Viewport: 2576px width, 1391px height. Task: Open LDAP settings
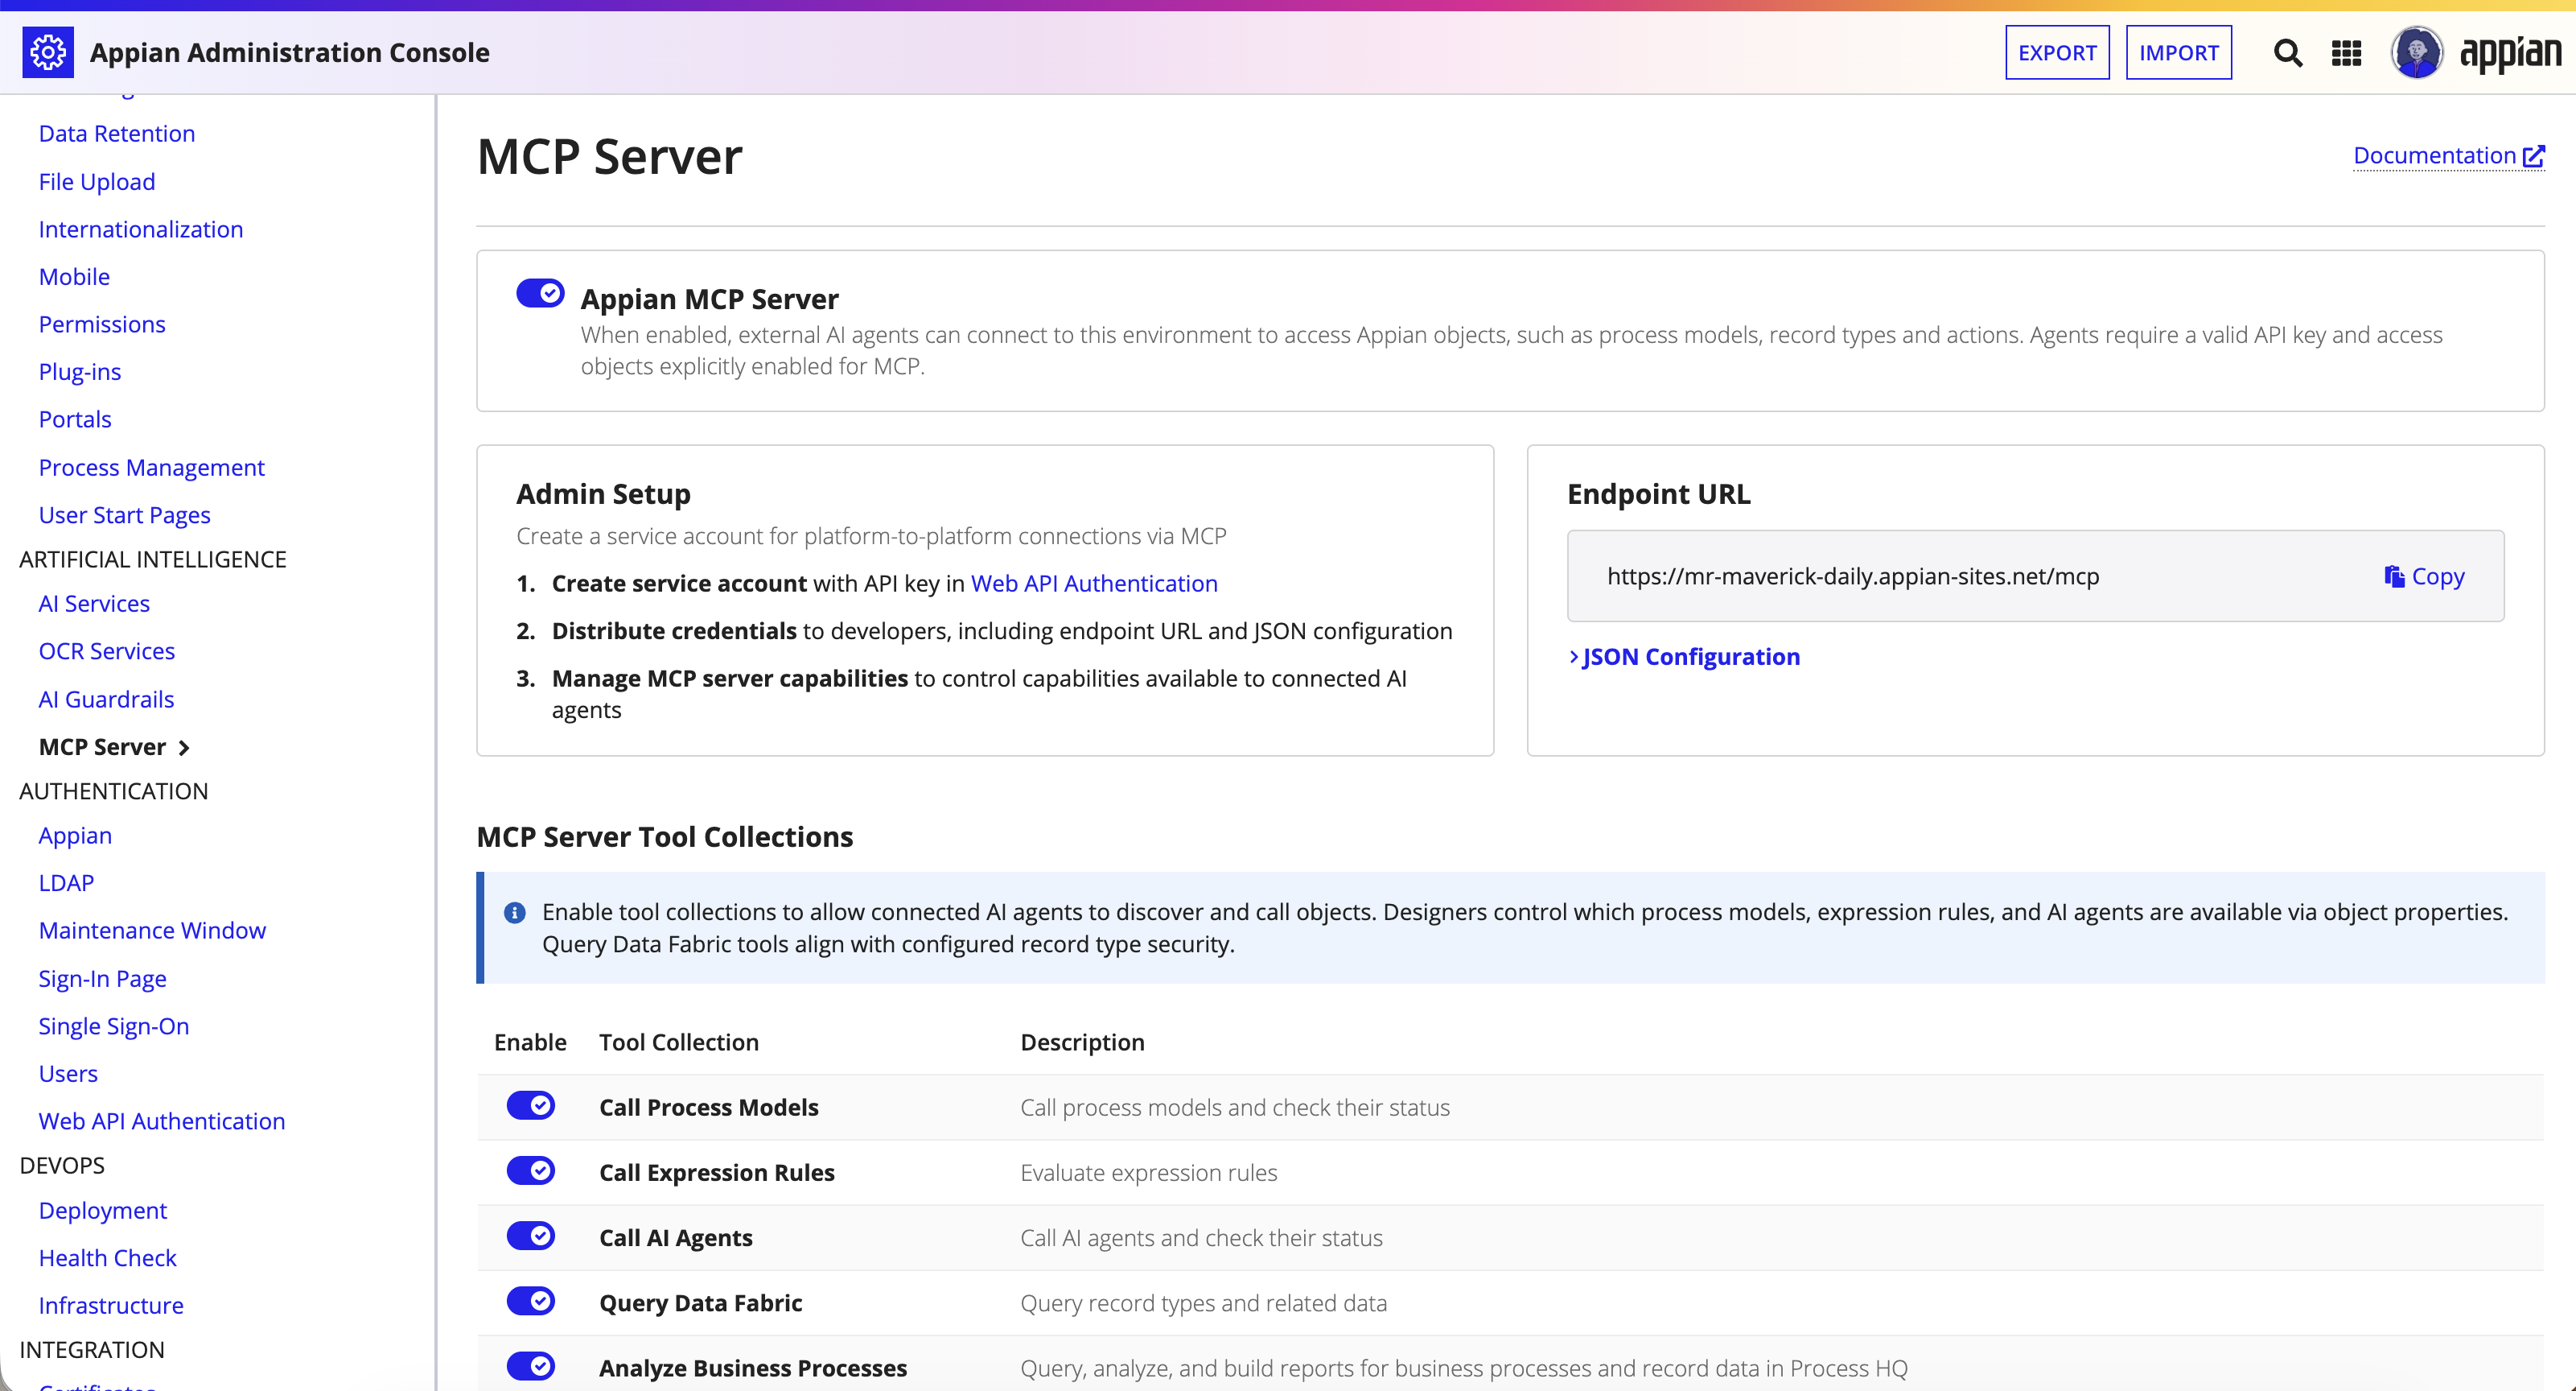(66, 882)
